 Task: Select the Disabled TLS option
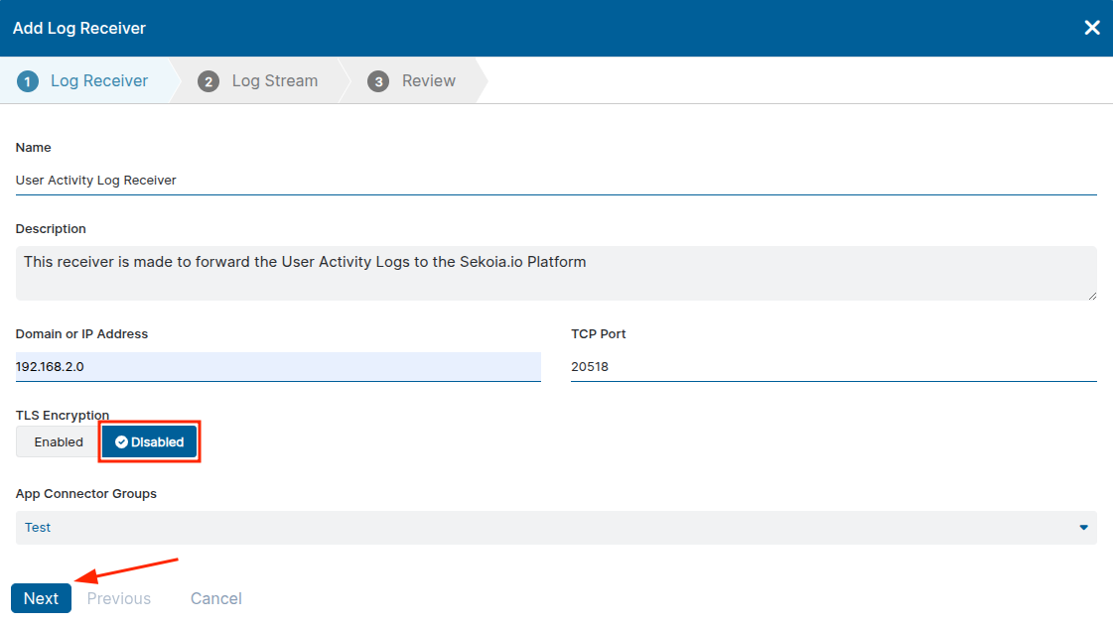point(150,442)
